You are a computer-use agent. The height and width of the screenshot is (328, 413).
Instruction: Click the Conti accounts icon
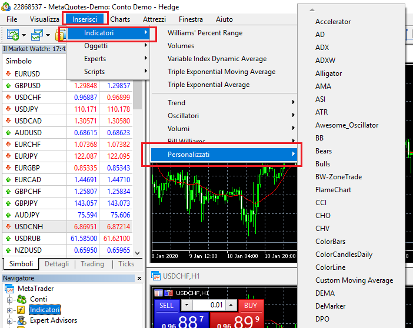point(22,299)
